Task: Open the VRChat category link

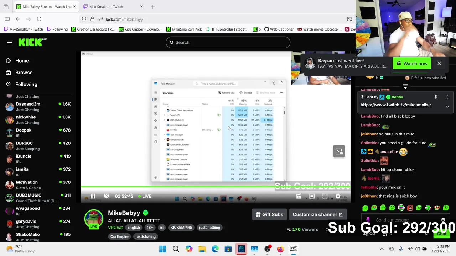Action: pos(115,228)
